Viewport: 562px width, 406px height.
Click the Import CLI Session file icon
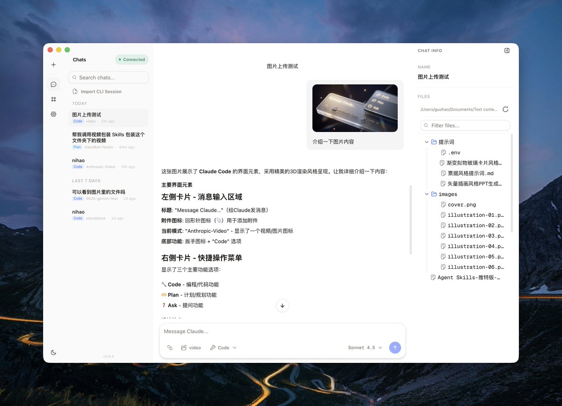tap(75, 92)
